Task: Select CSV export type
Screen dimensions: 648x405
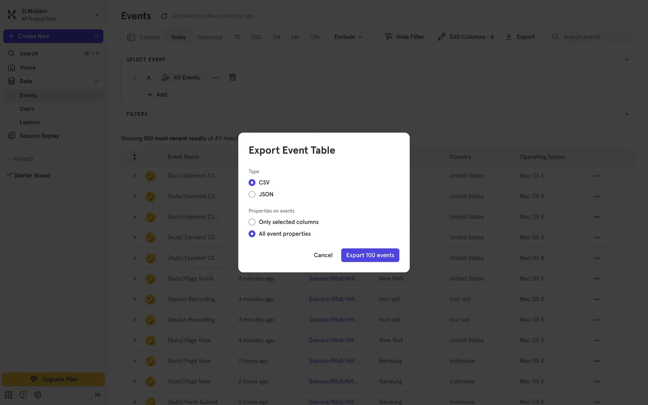Action: pyautogui.click(x=252, y=183)
